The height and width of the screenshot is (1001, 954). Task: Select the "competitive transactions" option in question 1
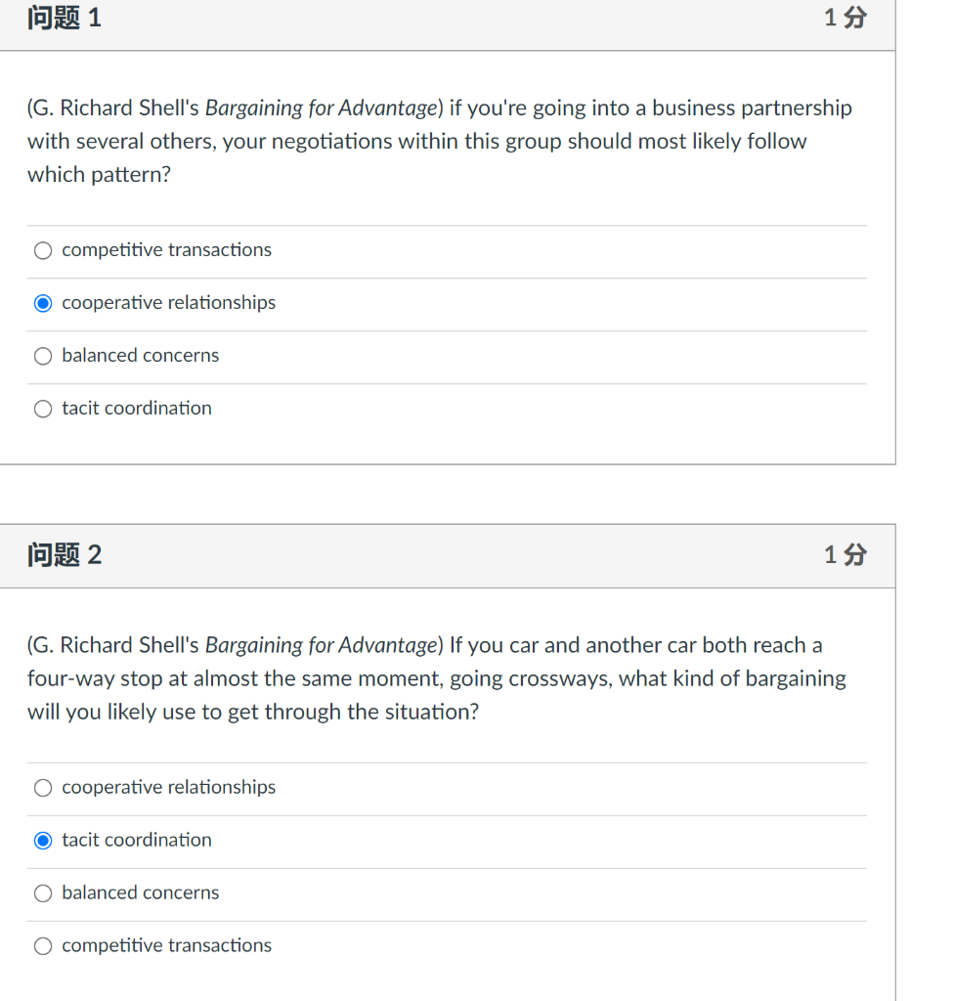[x=43, y=250]
